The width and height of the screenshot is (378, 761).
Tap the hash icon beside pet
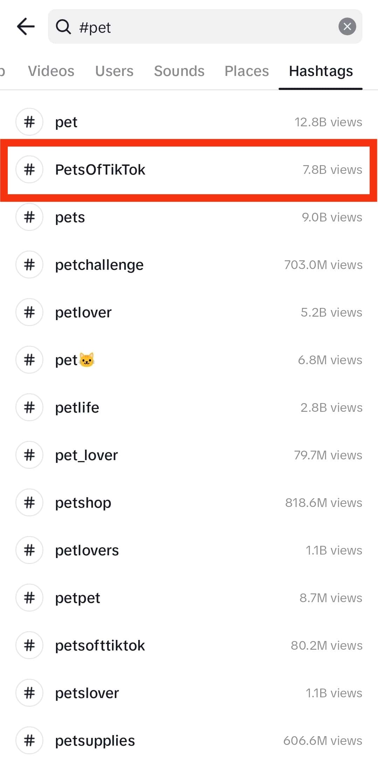(x=29, y=122)
